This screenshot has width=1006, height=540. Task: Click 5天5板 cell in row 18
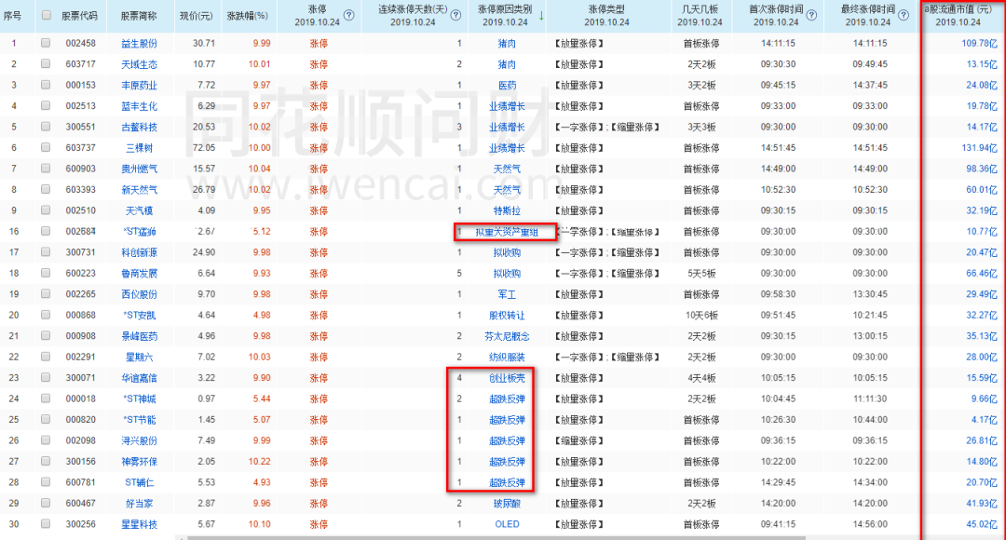pyautogui.click(x=701, y=273)
